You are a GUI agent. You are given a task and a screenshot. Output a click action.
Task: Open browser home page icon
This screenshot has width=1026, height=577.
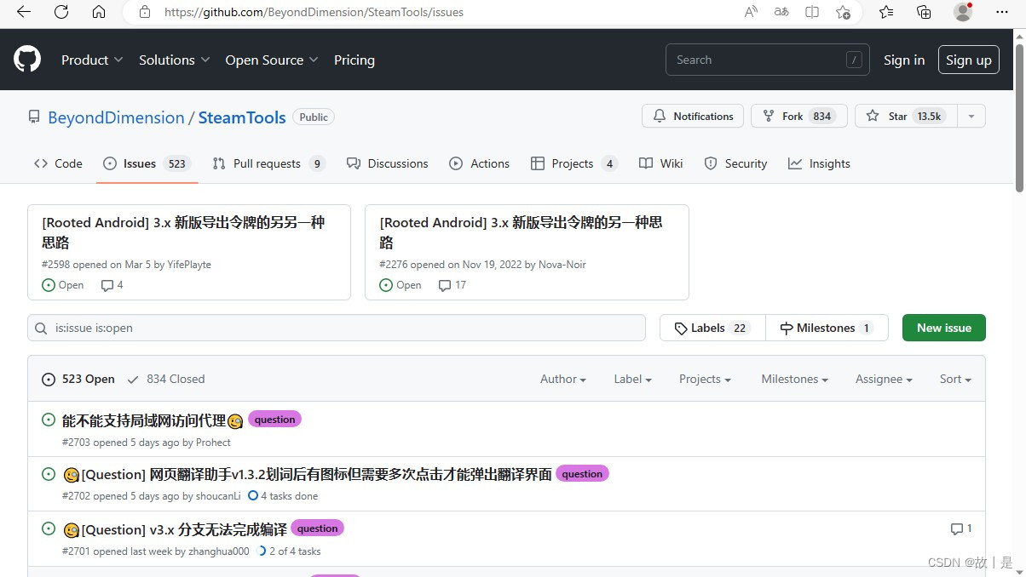(x=99, y=12)
